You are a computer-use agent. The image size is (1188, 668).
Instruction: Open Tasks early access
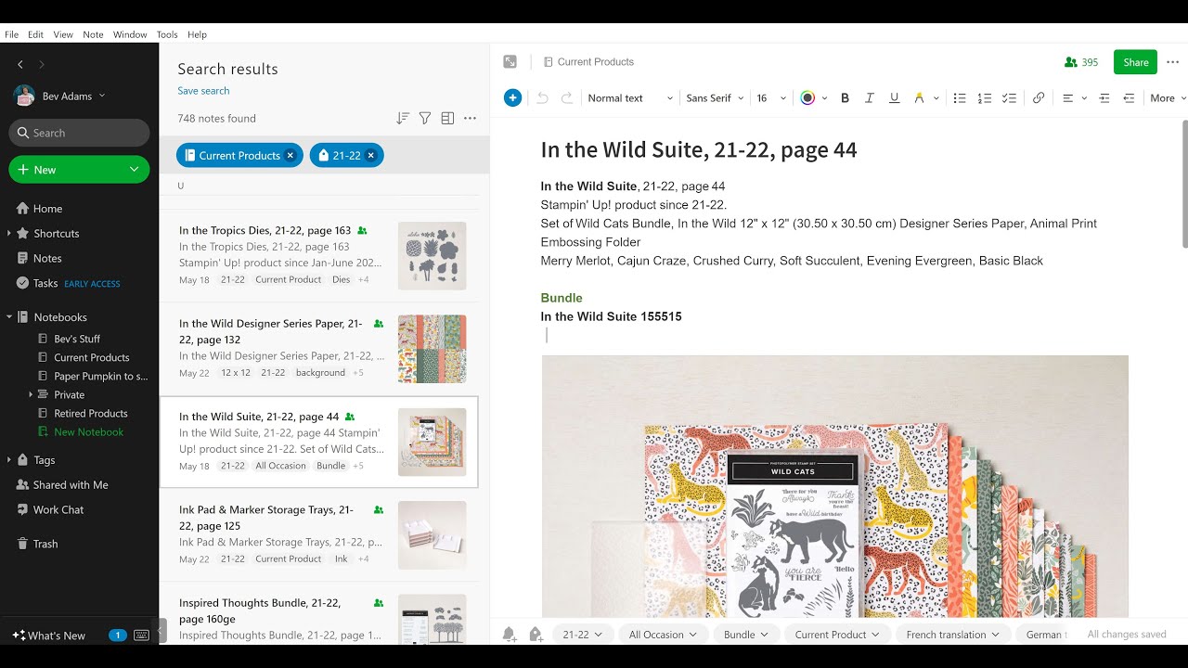[x=68, y=284]
